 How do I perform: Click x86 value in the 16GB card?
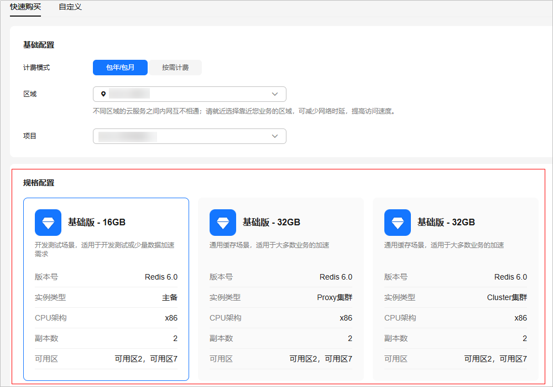[x=171, y=318]
